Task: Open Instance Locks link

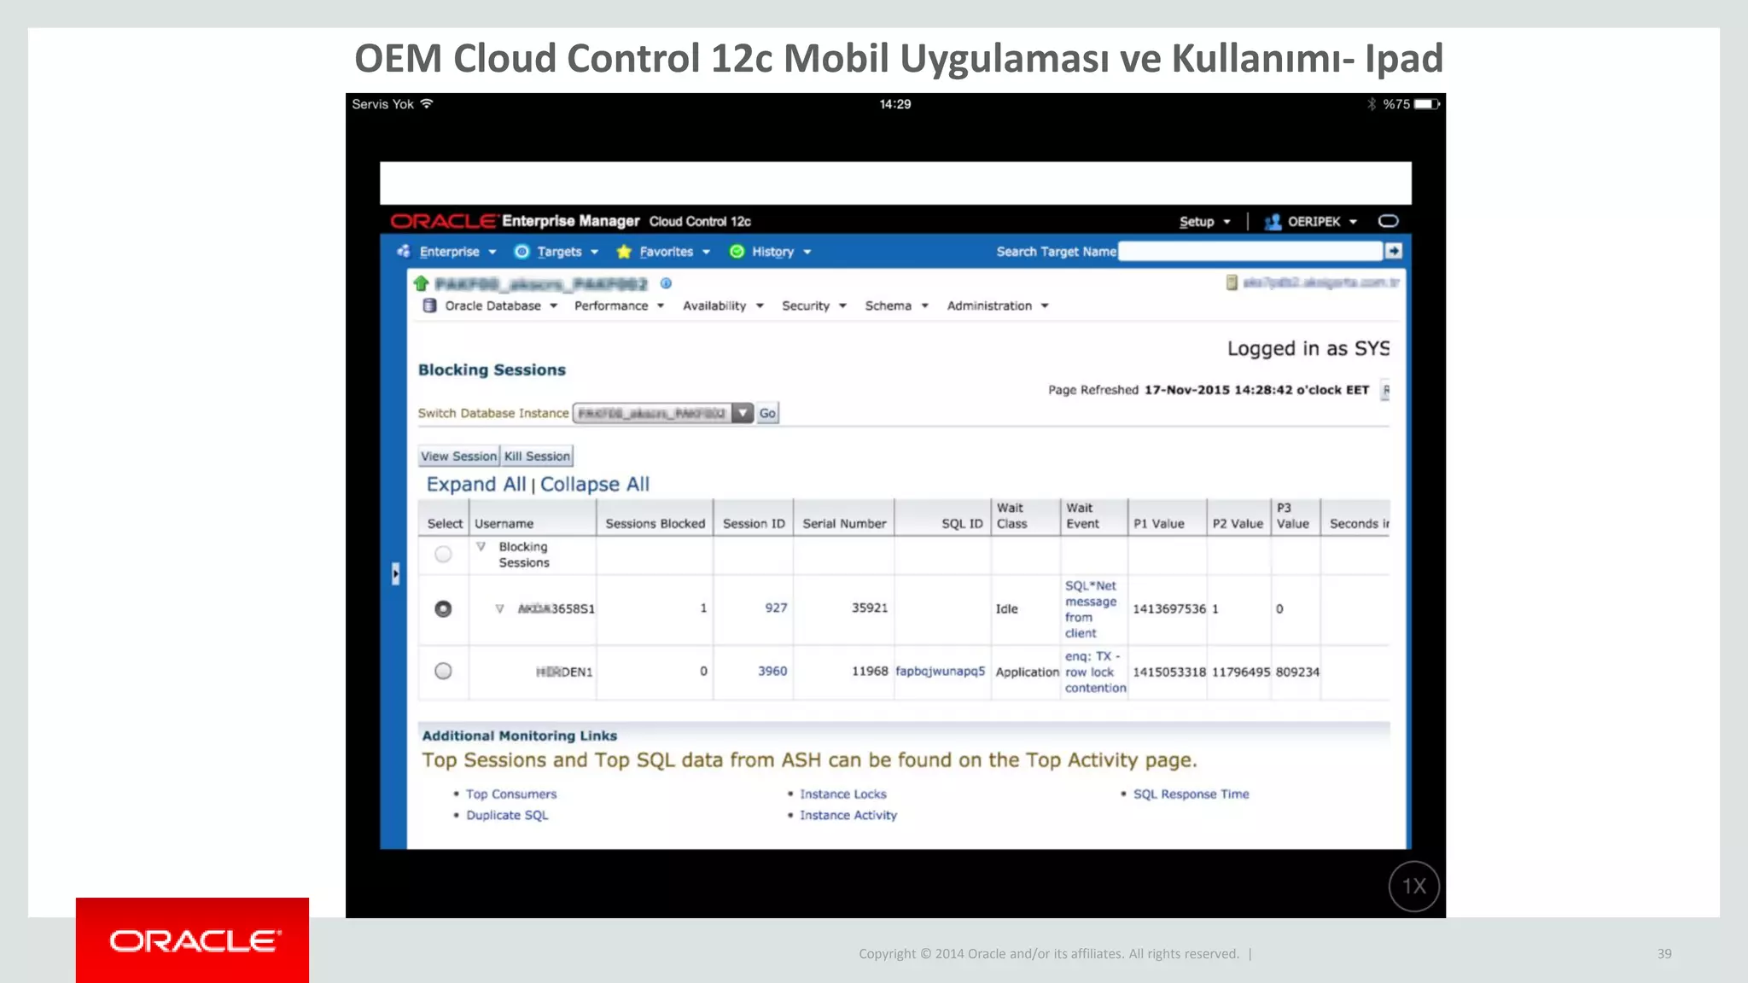Action: pyautogui.click(x=843, y=794)
